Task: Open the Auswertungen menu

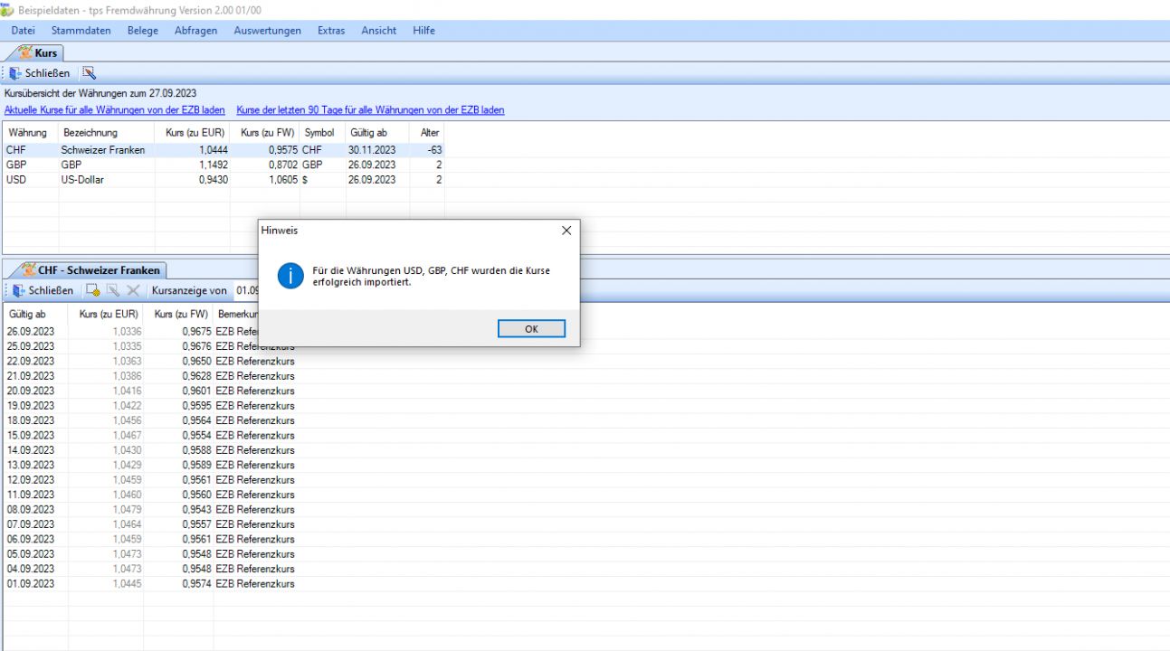Action: click(267, 31)
